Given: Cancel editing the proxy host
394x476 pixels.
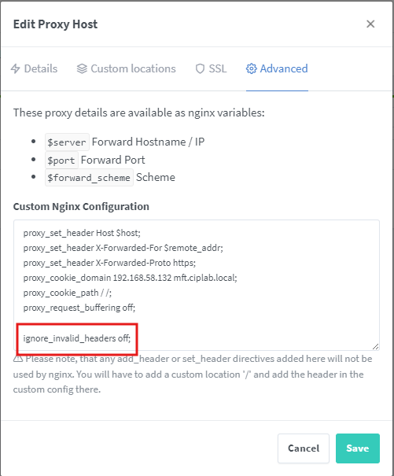Looking at the screenshot, I should [x=304, y=448].
